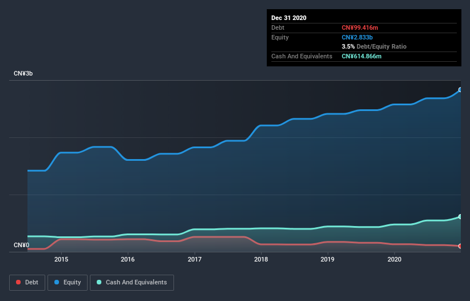Select the 2018 x-axis label
Screen dimensions: 470x301
(x=261, y=259)
